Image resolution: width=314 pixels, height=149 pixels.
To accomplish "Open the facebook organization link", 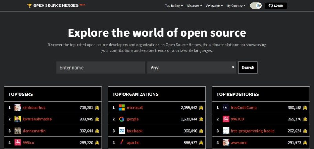I will click(135, 131).
